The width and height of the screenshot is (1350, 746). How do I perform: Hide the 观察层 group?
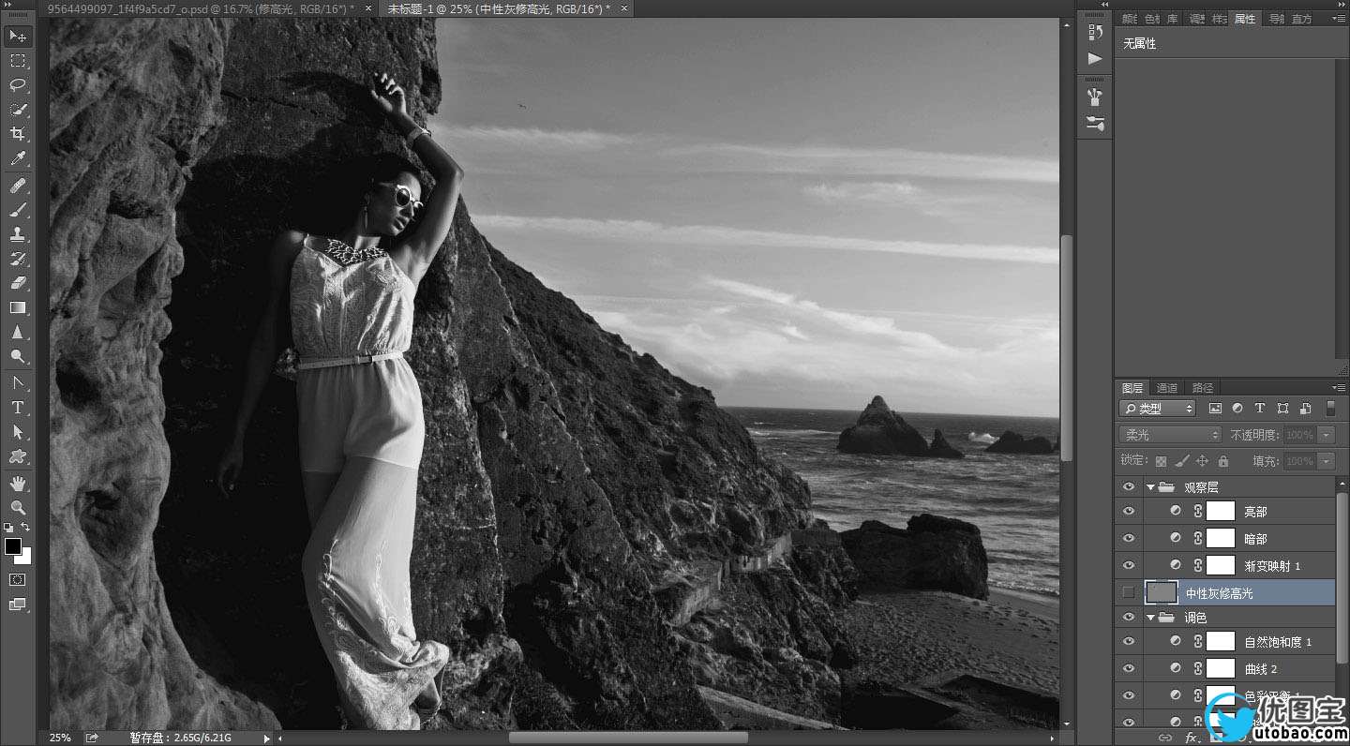pyautogui.click(x=1128, y=487)
